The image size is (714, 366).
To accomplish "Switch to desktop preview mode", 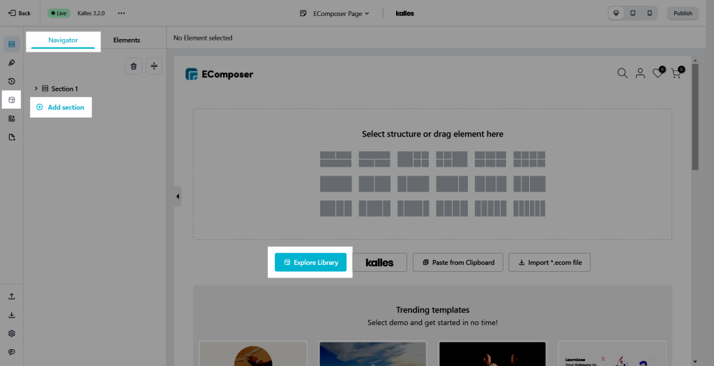I will pos(616,13).
